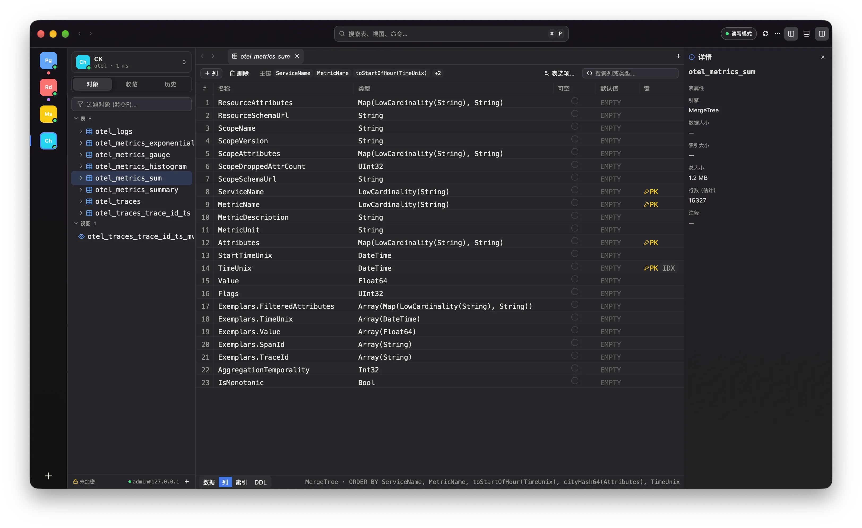Toggle nullable for TimeUnix column
Screen dimensions: 862x528
pyautogui.click(x=574, y=266)
